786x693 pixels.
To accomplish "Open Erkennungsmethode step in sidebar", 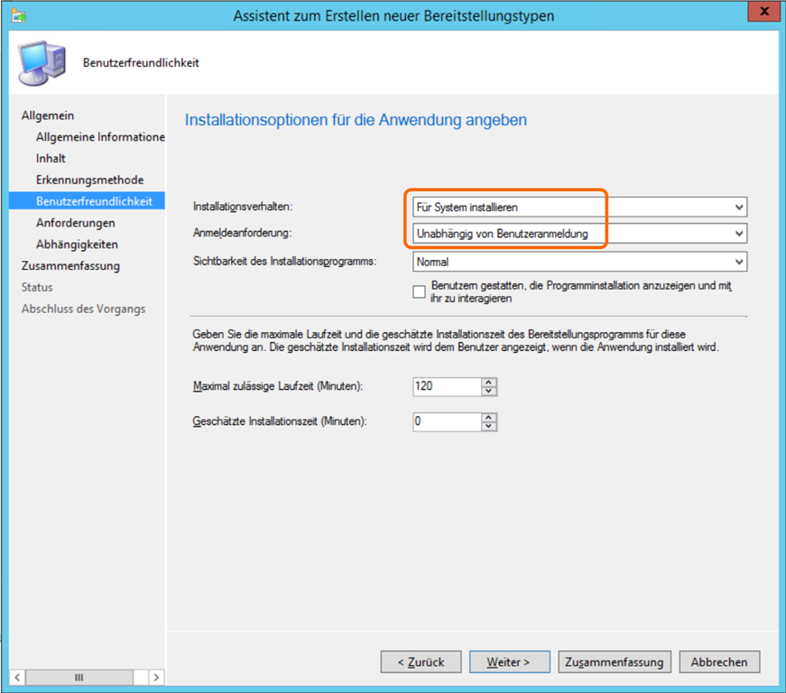I will point(89,180).
